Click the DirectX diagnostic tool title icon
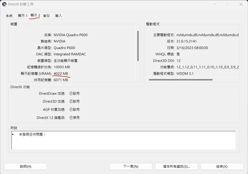 (x=4, y=4)
